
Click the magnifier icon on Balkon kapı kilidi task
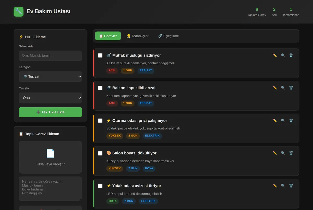coord(283,88)
